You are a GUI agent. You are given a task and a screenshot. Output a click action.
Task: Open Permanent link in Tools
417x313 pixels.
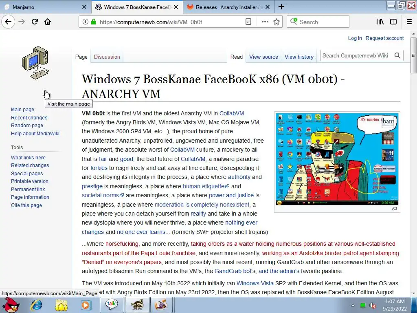[x=28, y=189]
